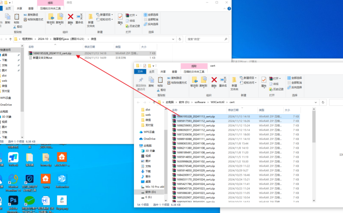
Task: Open the Easy access (轻松访问) dropdown in 微信 window
Action: click(x=105, y=19)
